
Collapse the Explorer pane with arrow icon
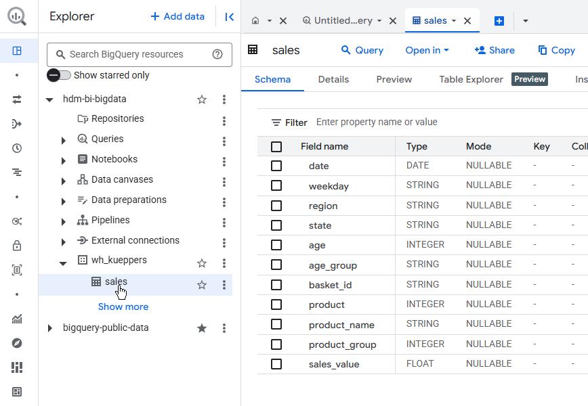click(x=230, y=17)
